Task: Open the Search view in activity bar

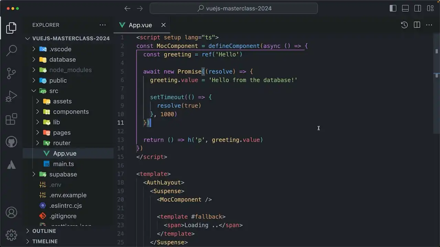Action: (11, 50)
